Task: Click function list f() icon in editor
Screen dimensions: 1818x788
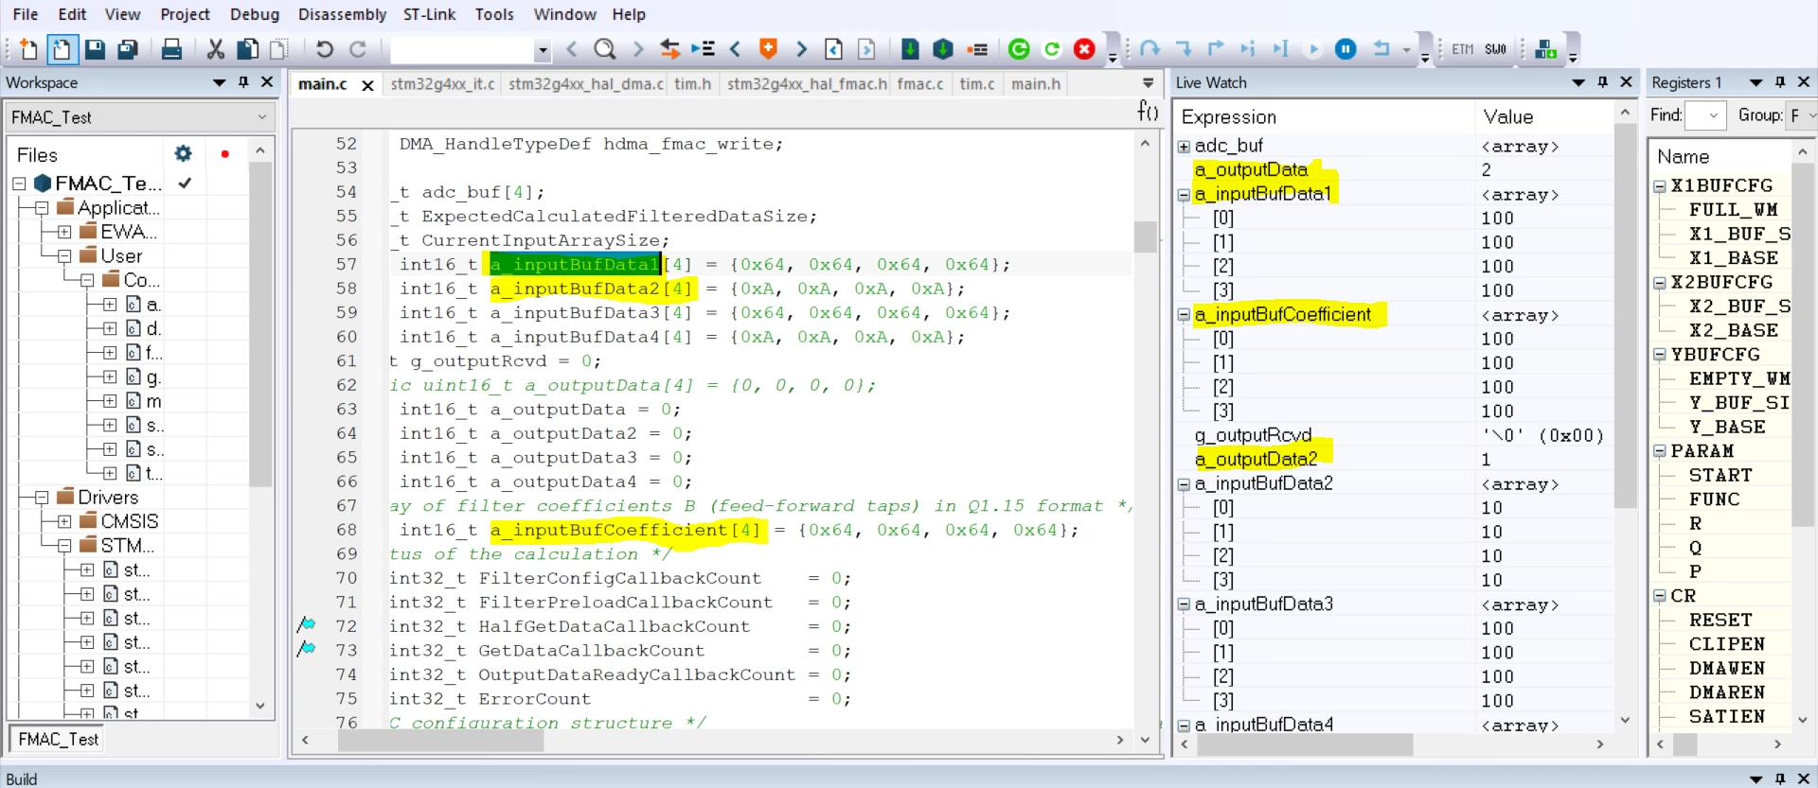Action: click(x=1148, y=112)
